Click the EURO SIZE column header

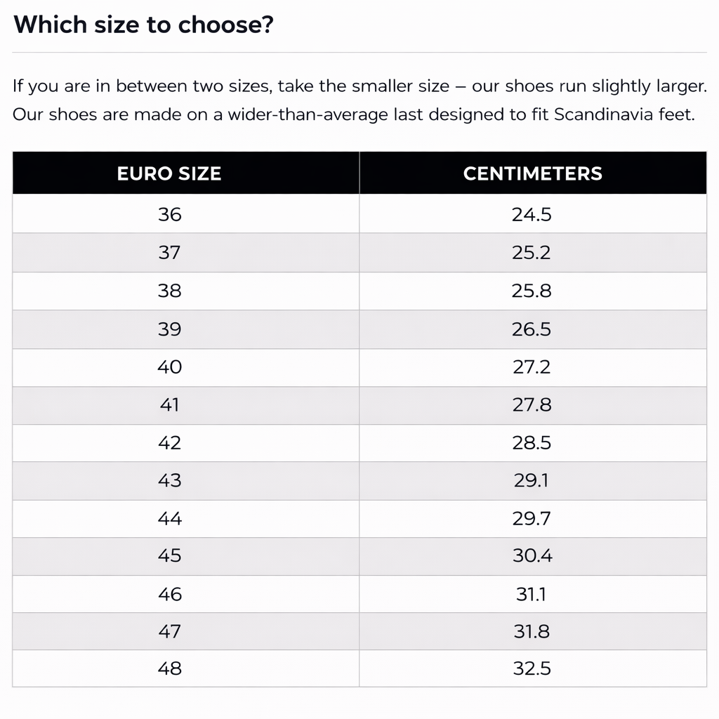(169, 173)
